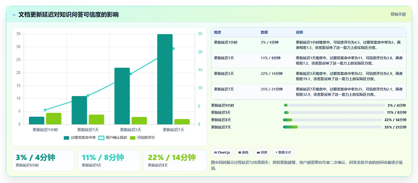Toggle 可信度评分 legend swatch
The width and height of the screenshot is (418, 183).
(x=132, y=138)
